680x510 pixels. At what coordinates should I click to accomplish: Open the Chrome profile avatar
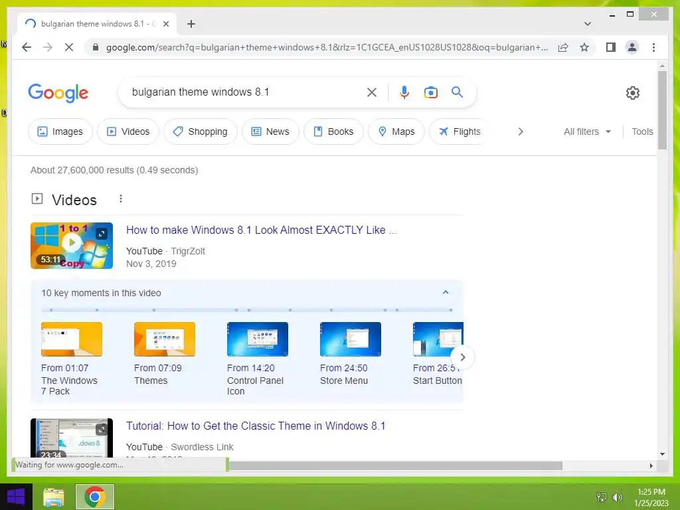(x=632, y=47)
